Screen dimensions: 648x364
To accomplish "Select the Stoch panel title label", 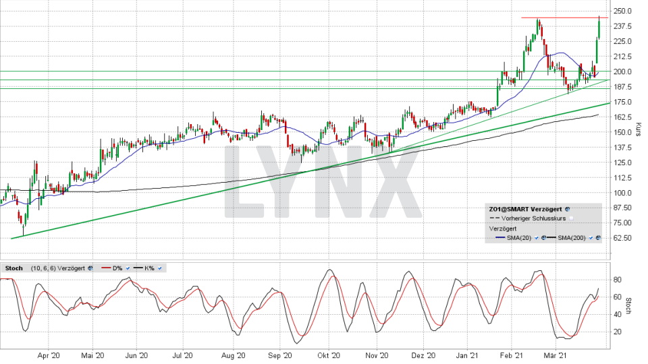I will (x=13, y=268).
